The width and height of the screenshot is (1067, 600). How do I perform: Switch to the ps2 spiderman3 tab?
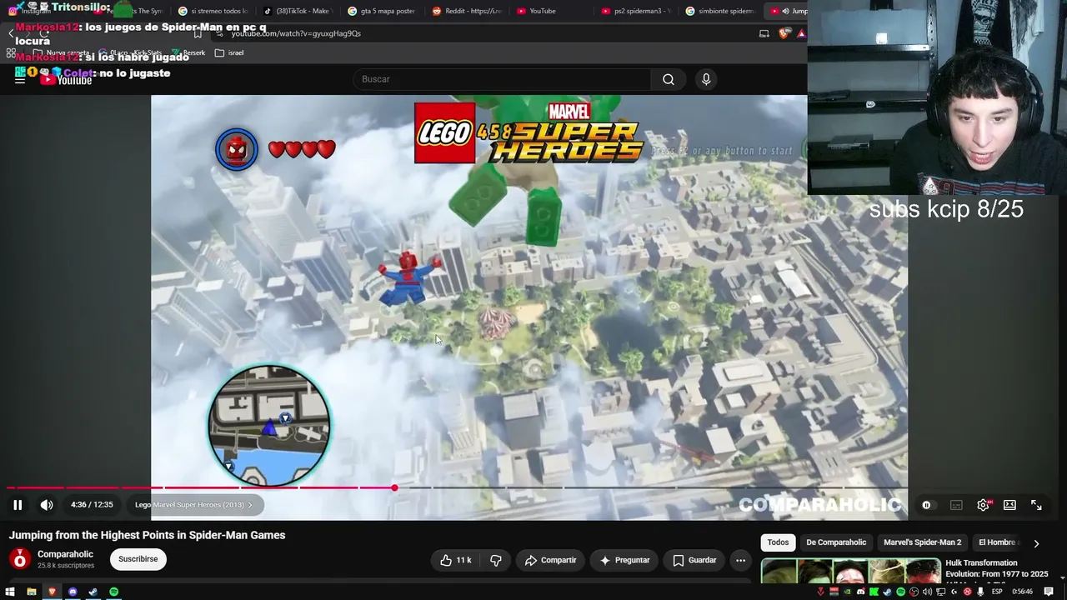coord(637,11)
